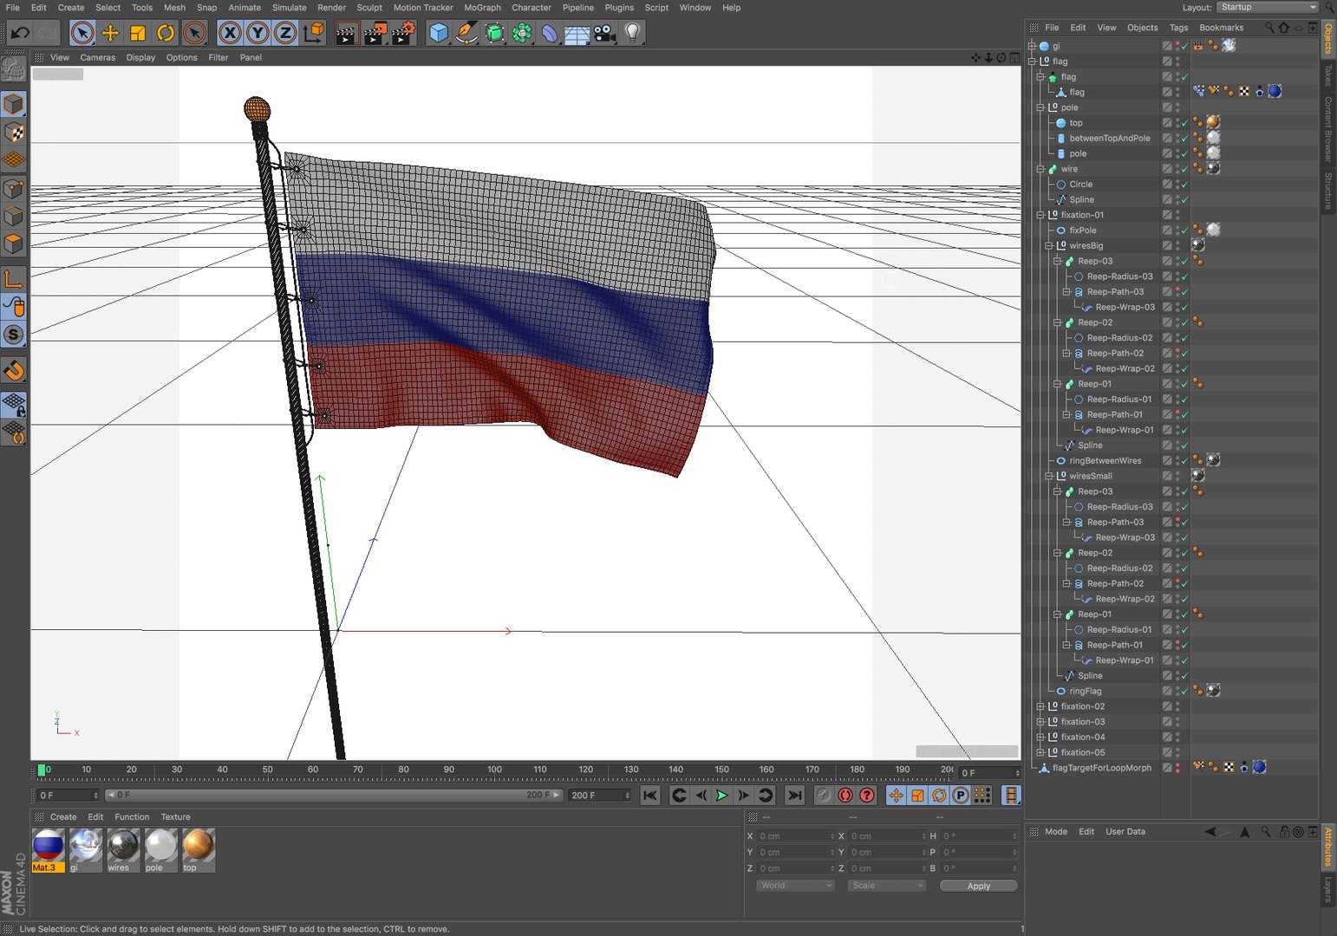
Task: Open the Simulate menu
Action: tap(290, 8)
